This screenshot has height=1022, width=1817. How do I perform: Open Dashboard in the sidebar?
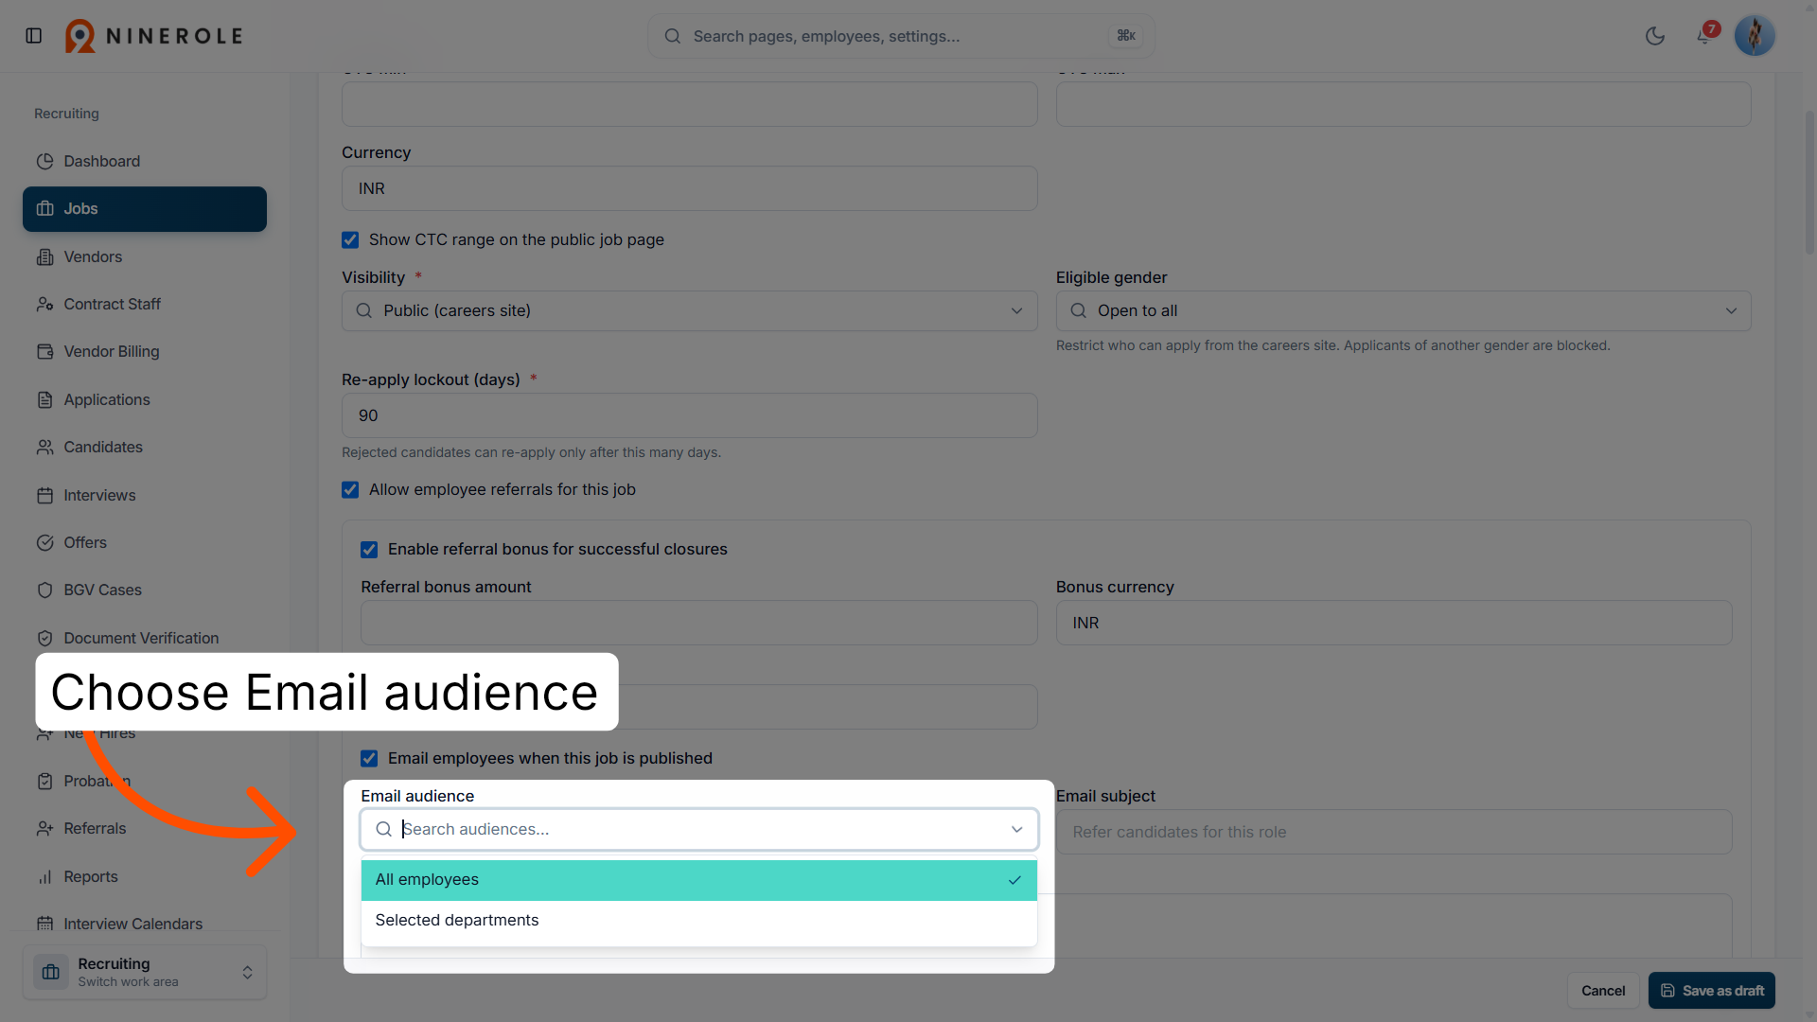click(145, 161)
